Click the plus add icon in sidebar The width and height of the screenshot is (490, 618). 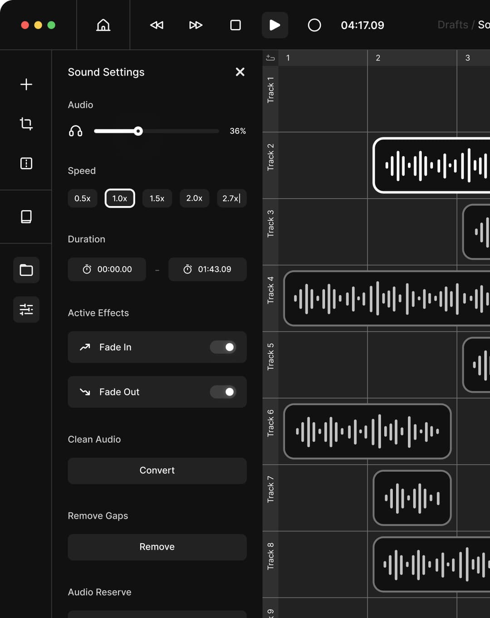[26, 84]
